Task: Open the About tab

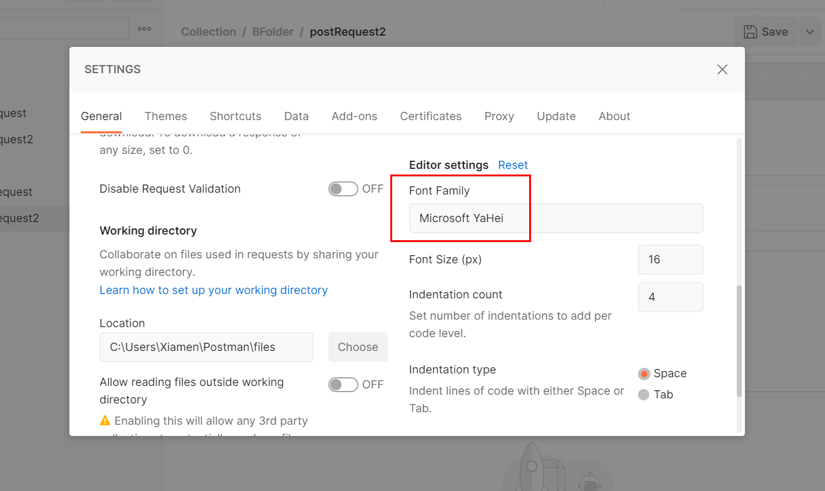Action: tap(614, 116)
